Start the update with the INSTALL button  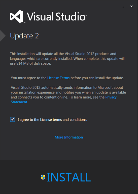point(69,177)
